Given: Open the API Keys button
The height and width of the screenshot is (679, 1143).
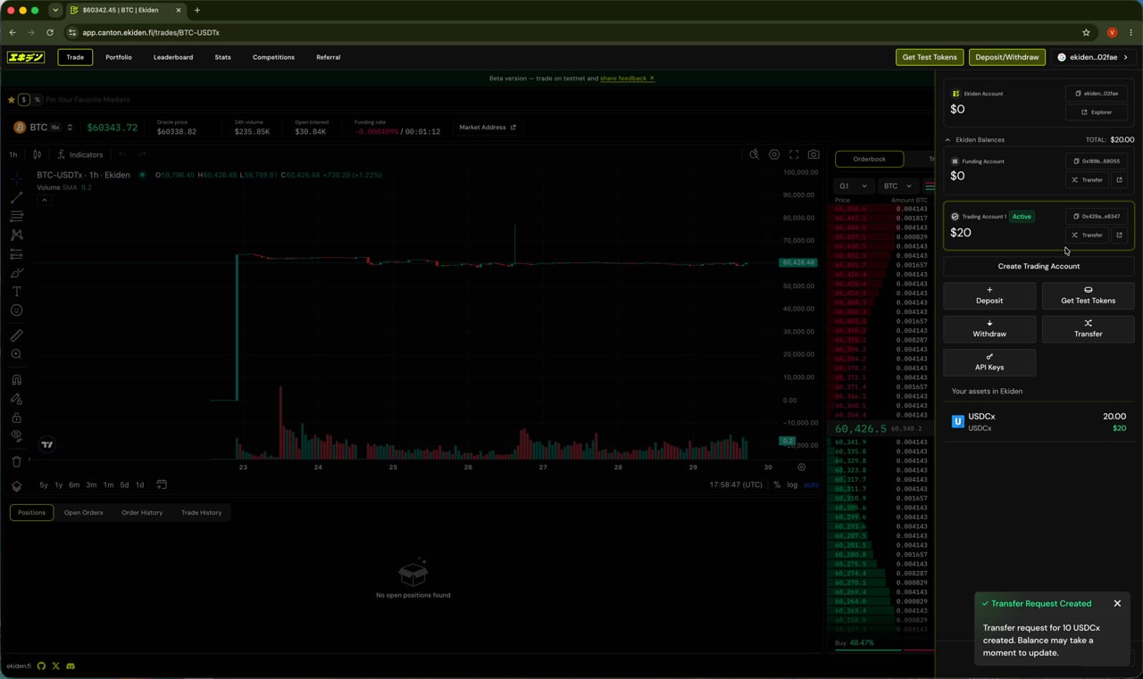Looking at the screenshot, I should (x=989, y=362).
